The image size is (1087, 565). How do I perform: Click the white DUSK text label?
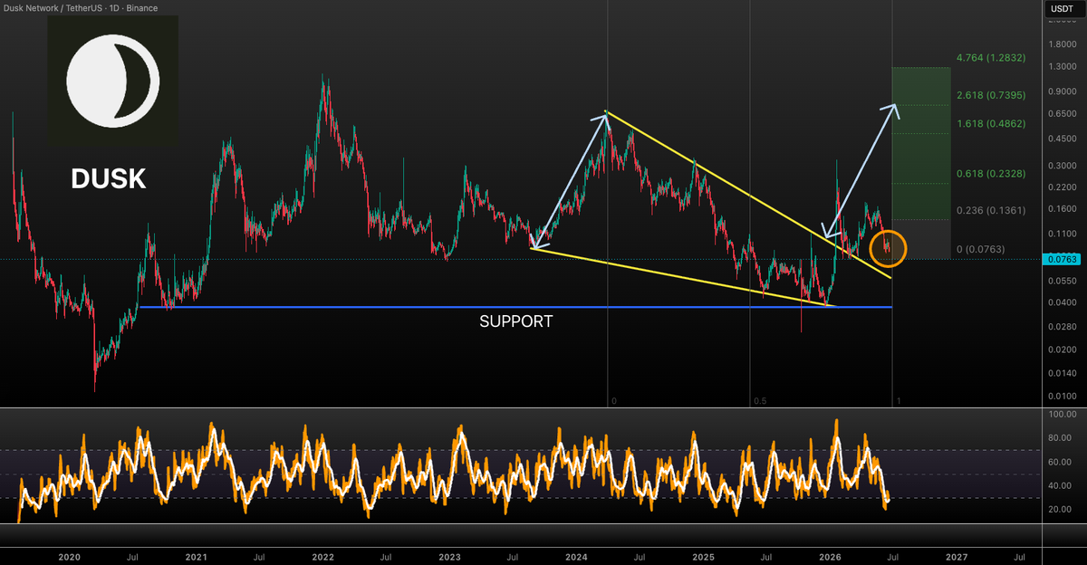(x=109, y=178)
